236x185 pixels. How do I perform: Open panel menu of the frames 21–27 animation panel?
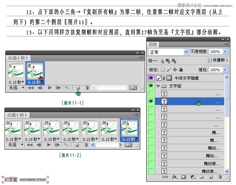[136, 115]
